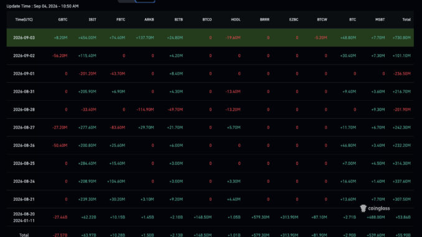Click Total value +730.80M on 2026-09-03

401,38
